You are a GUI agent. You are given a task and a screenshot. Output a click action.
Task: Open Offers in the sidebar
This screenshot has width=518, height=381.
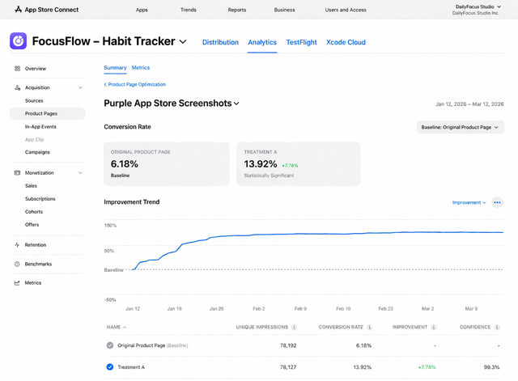32,225
